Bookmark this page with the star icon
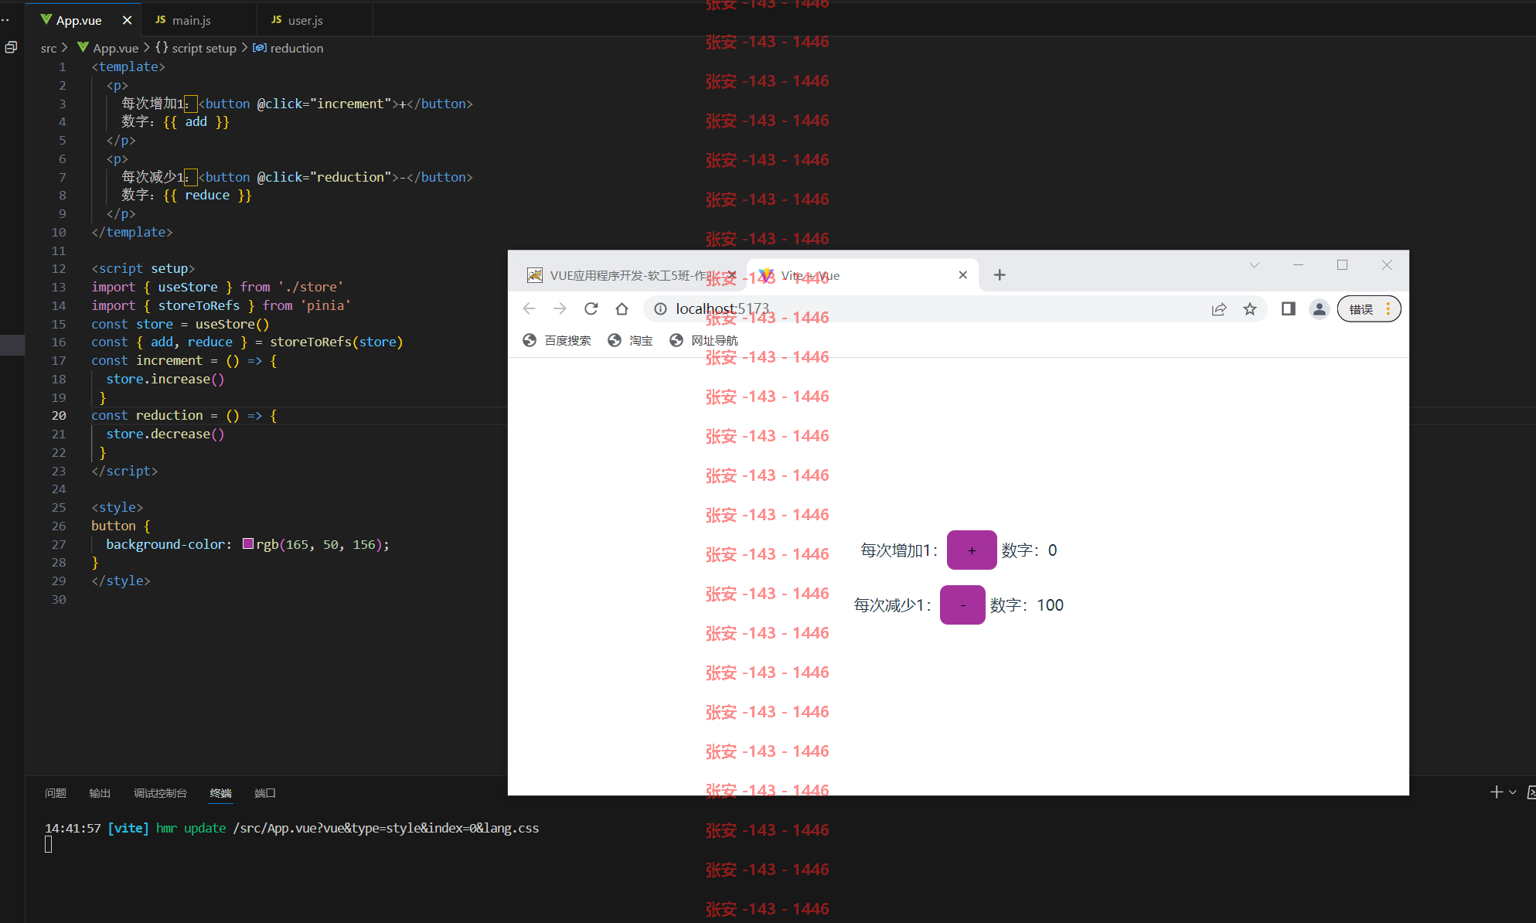The width and height of the screenshot is (1536, 923). click(x=1250, y=309)
